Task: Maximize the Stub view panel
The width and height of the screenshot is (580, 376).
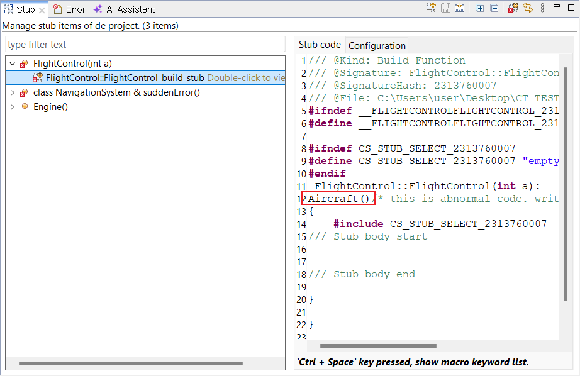Action: pos(571,8)
